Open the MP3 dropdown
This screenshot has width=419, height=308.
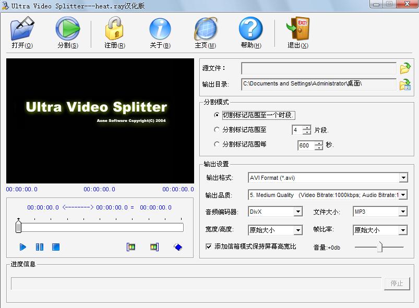click(403, 212)
